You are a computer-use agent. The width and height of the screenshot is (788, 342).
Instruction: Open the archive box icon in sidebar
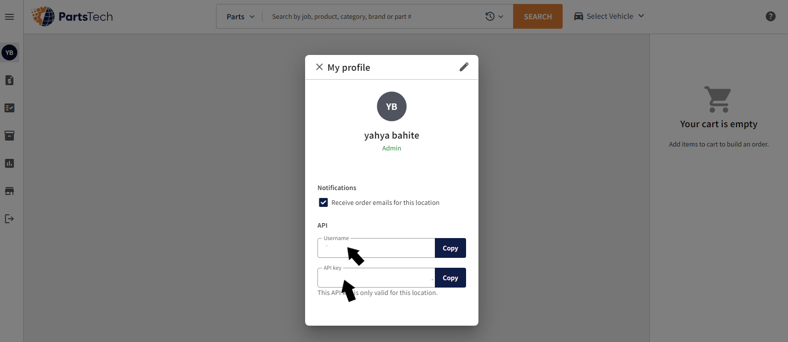click(x=9, y=136)
